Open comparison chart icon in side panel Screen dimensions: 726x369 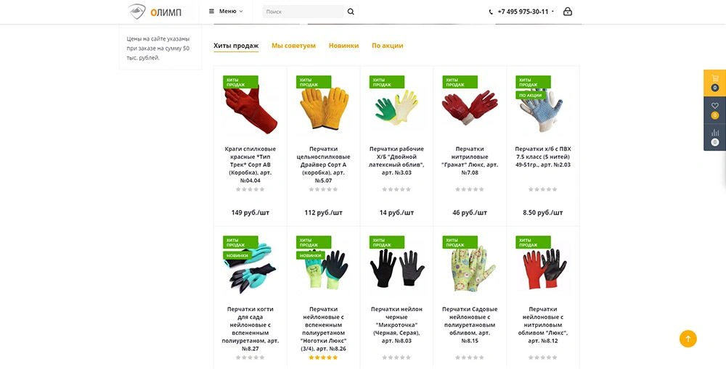715,137
